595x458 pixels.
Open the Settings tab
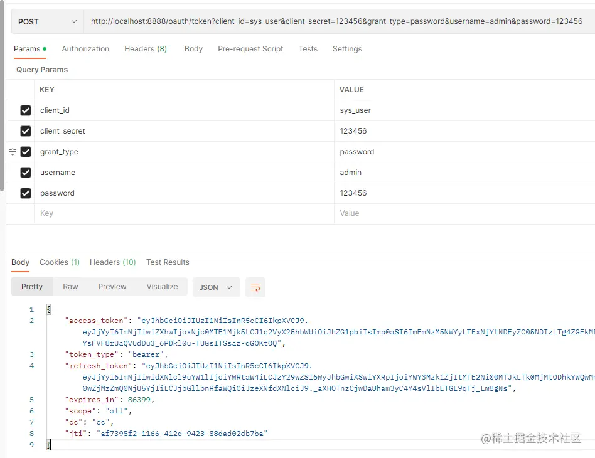347,49
